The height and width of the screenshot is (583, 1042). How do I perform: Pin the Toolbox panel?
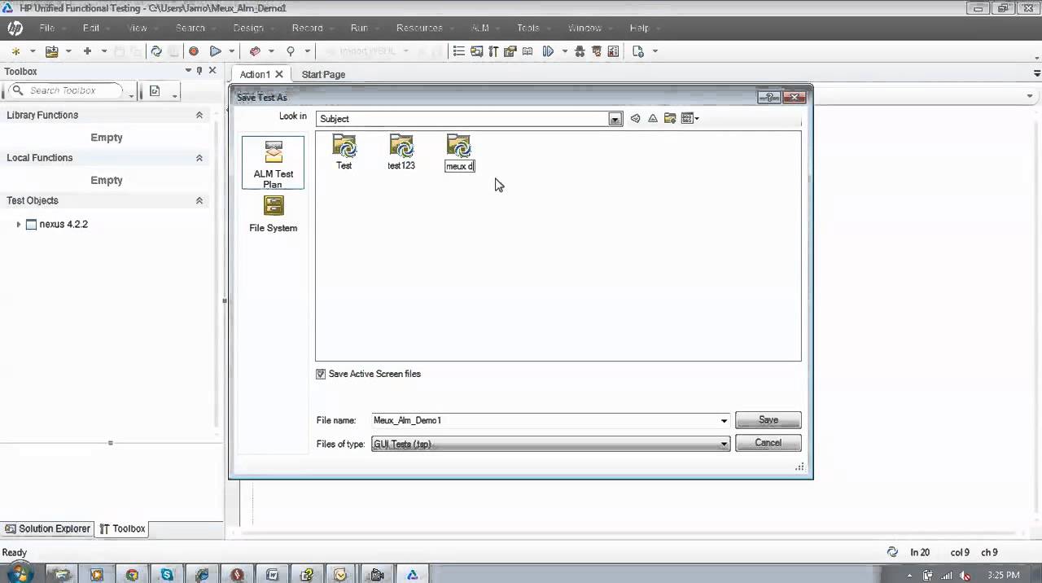[199, 71]
